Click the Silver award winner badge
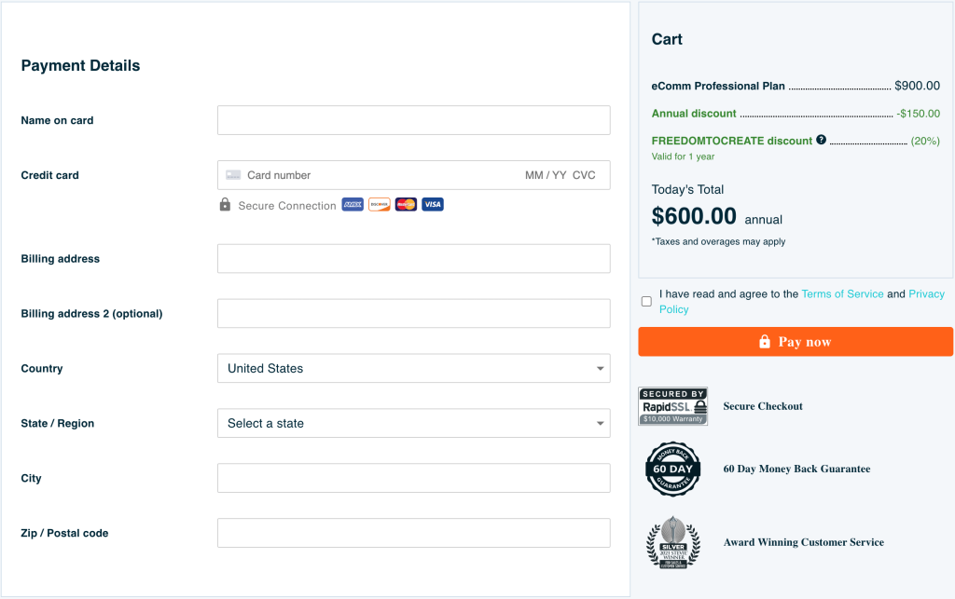This screenshot has width=955, height=599. (673, 542)
